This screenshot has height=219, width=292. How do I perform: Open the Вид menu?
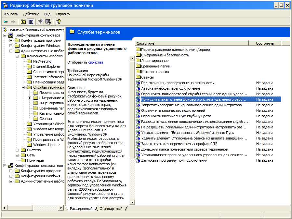[x=47, y=14]
